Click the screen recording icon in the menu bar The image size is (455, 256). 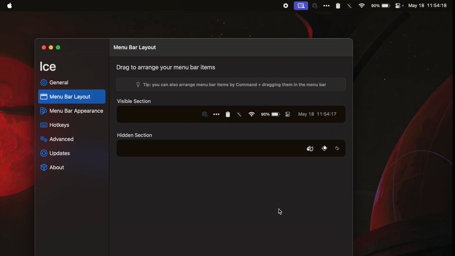[286, 6]
